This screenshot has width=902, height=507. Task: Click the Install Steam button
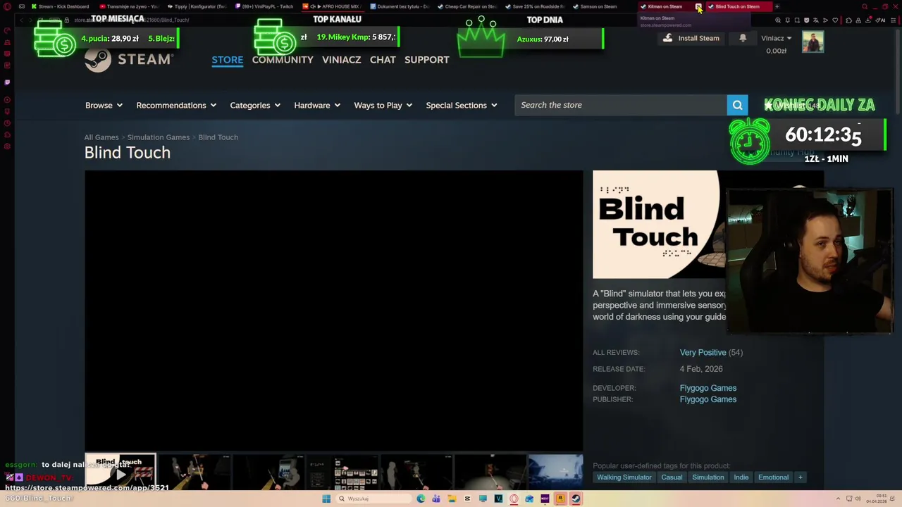691,38
